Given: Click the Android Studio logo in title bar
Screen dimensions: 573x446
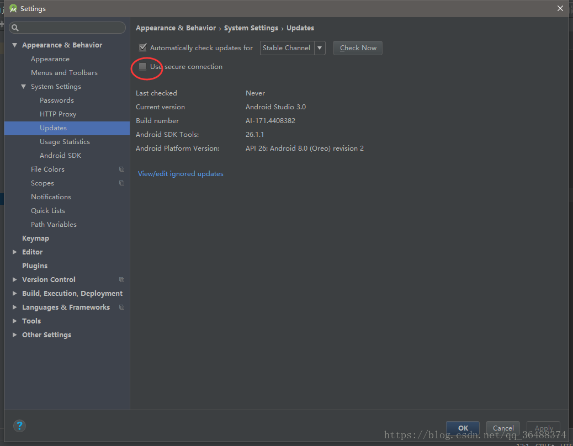Looking at the screenshot, I should (x=13, y=8).
